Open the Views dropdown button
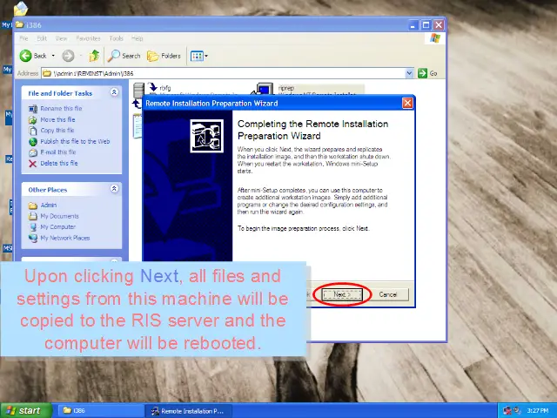Screen dimensions: 557x418 199,56
